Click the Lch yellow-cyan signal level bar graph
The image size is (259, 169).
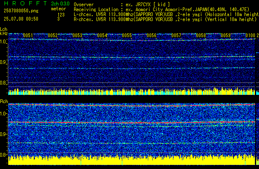[132, 91]
